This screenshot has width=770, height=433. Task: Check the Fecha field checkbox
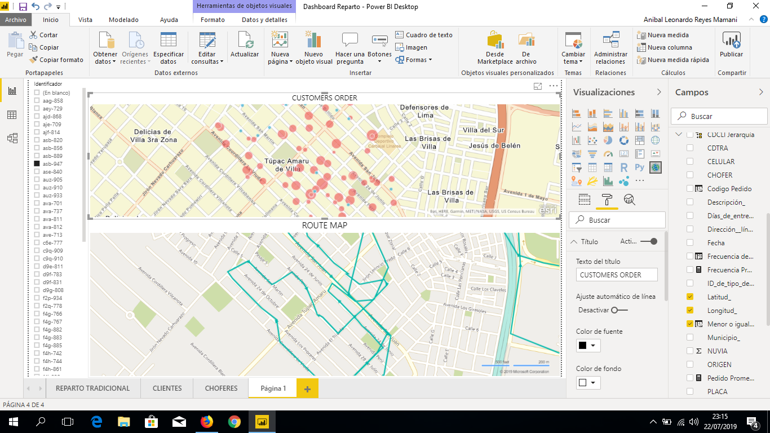click(690, 242)
